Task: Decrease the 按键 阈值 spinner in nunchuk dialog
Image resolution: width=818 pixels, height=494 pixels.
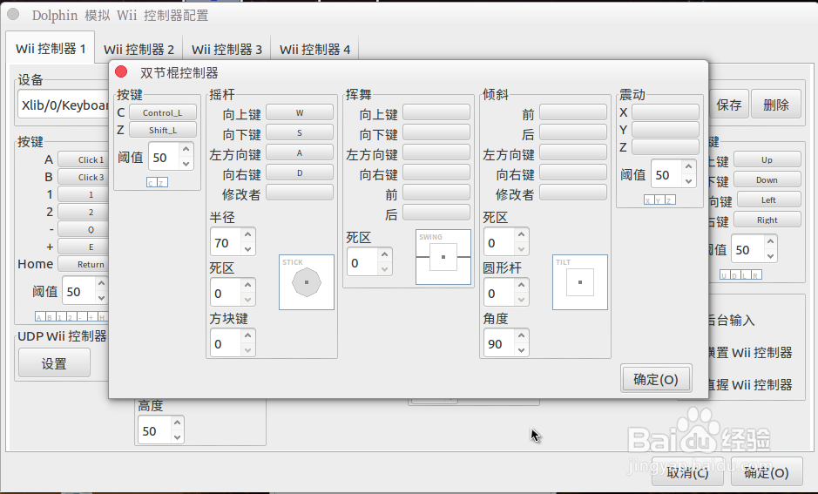Action: [186, 163]
